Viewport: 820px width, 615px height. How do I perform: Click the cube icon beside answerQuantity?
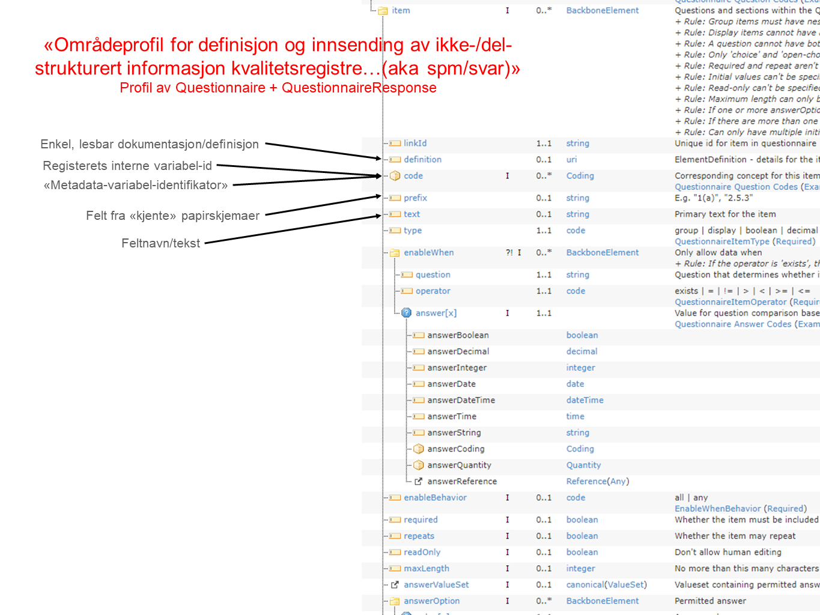pyautogui.click(x=419, y=465)
